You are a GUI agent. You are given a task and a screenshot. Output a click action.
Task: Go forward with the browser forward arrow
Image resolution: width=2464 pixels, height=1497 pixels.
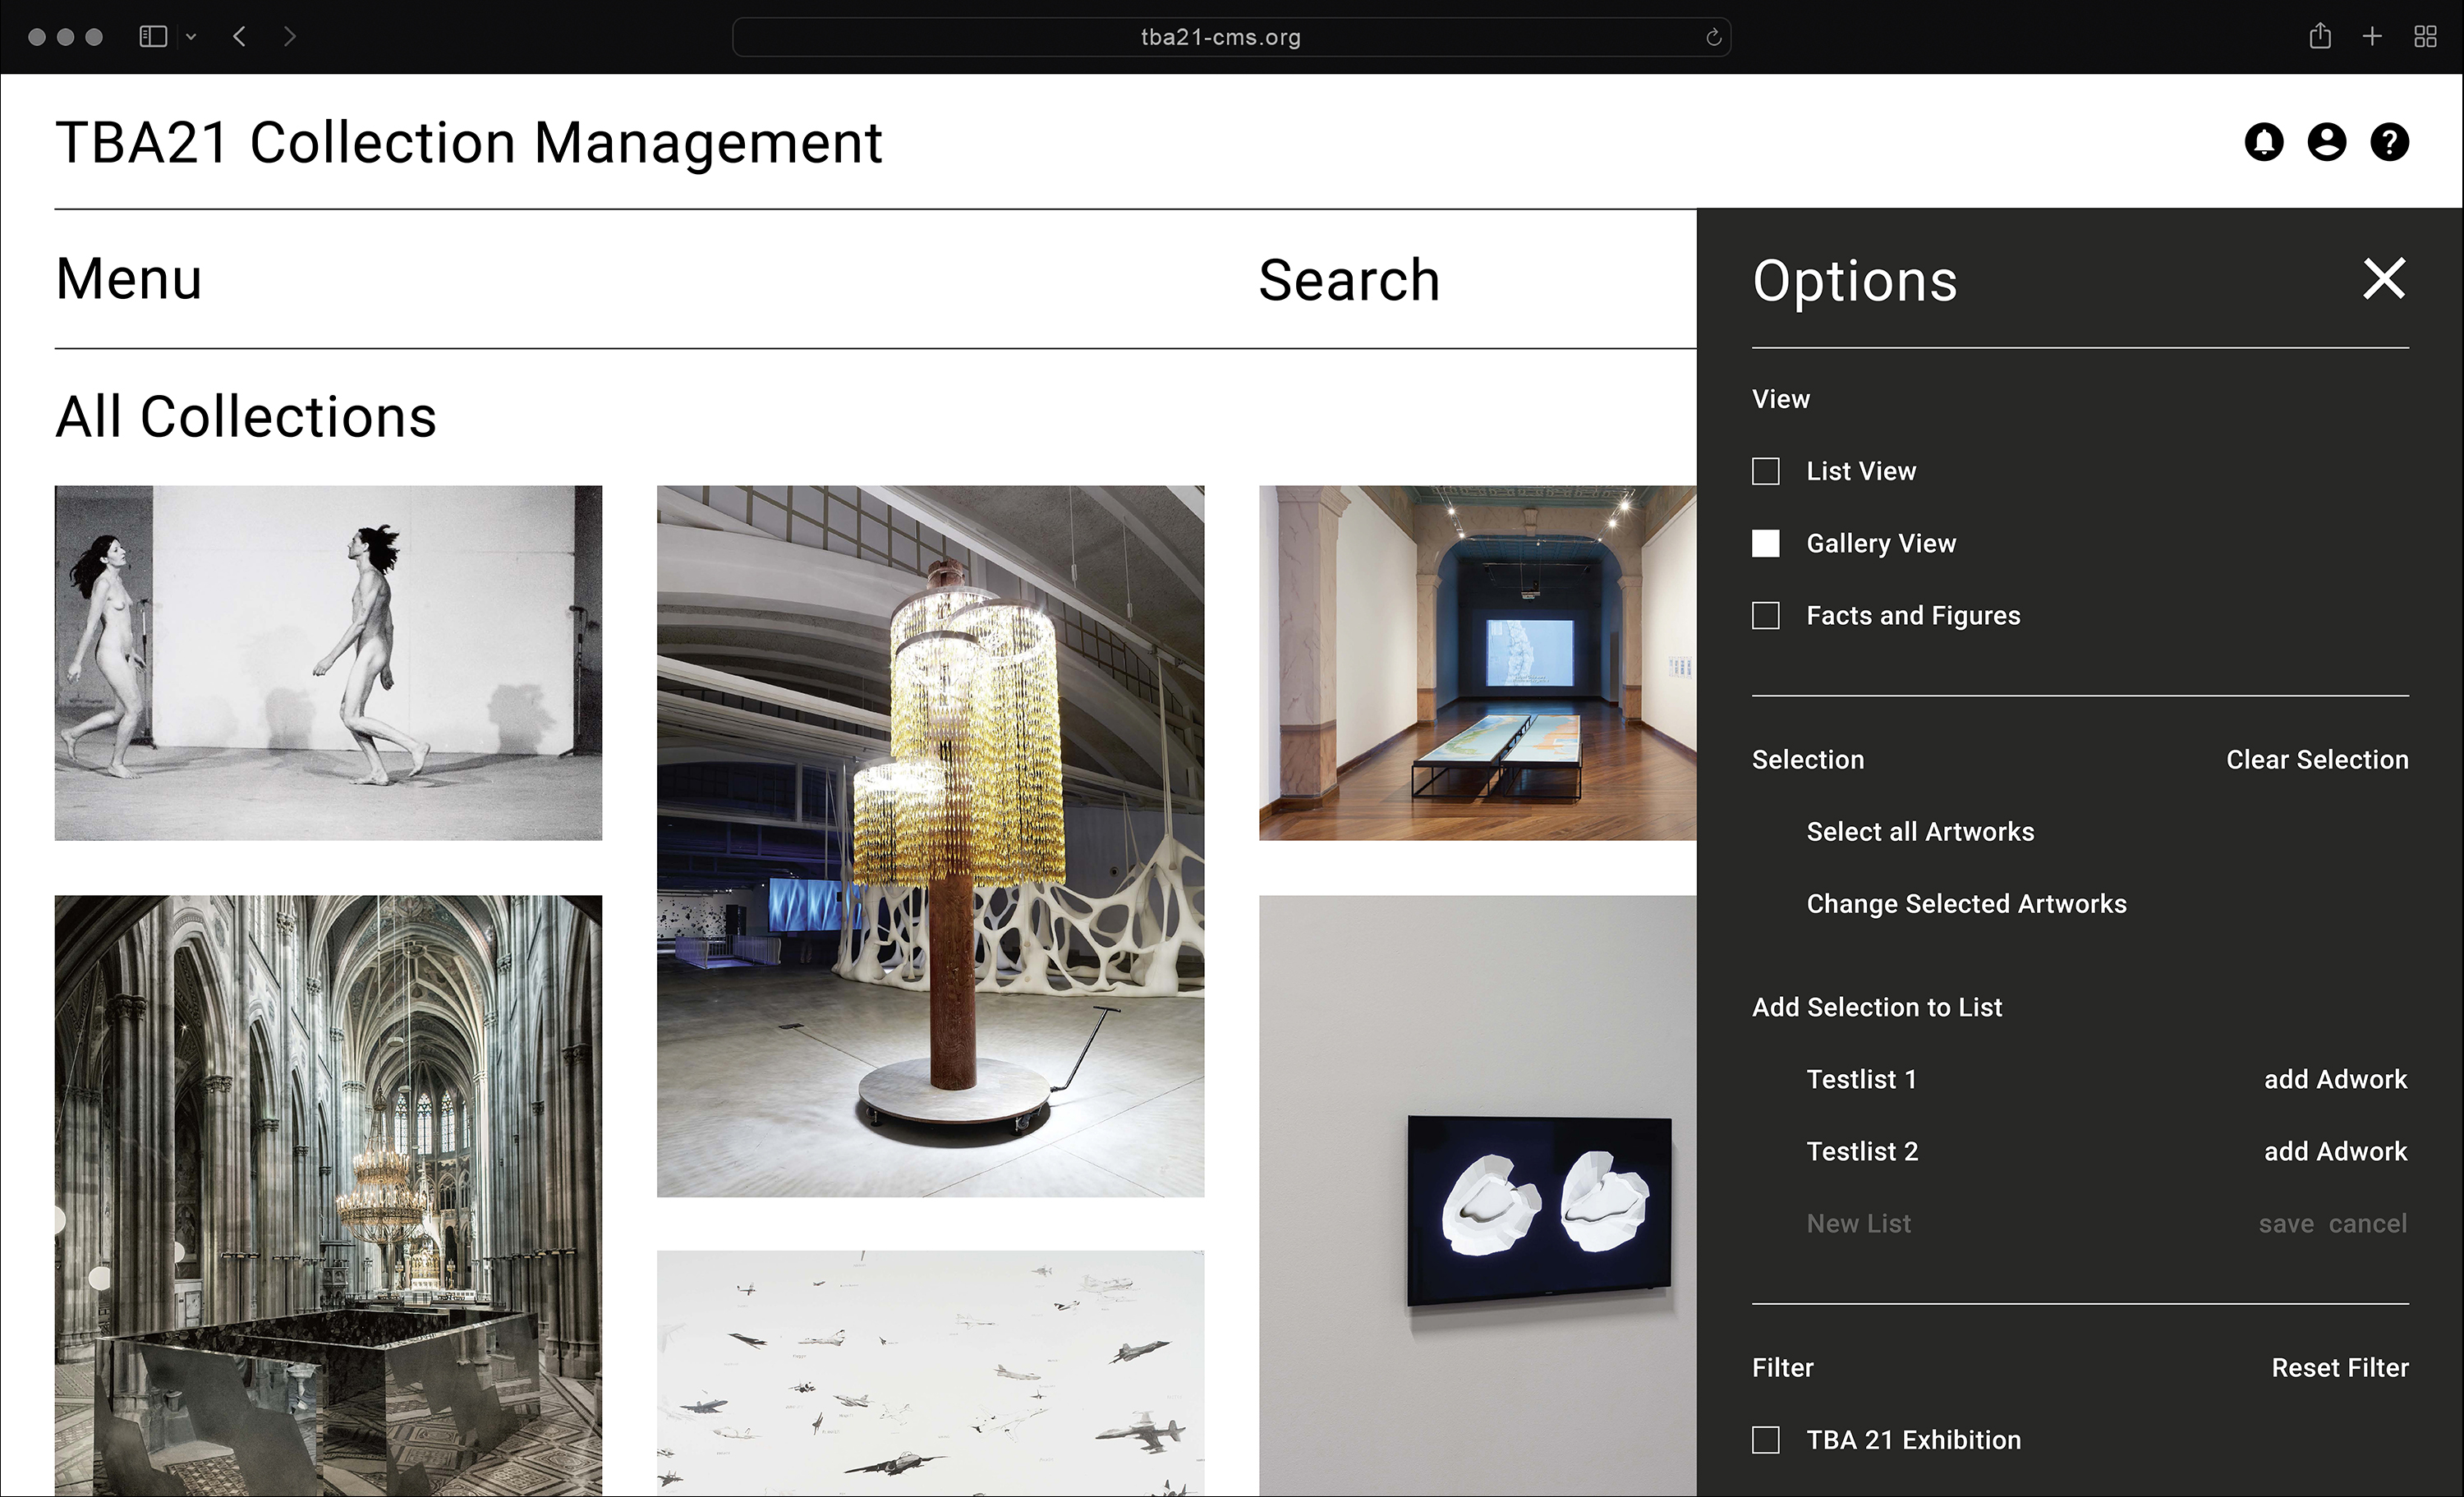[x=290, y=37]
